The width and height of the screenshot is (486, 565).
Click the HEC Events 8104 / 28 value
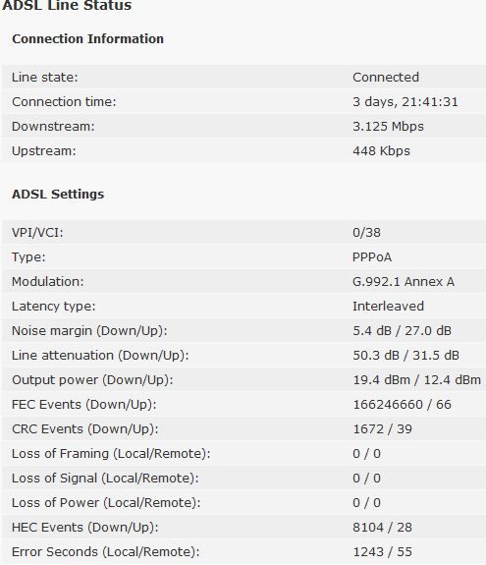[382, 528]
